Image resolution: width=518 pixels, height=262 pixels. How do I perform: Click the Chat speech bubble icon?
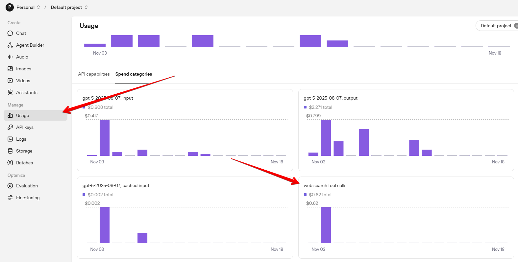coord(10,33)
